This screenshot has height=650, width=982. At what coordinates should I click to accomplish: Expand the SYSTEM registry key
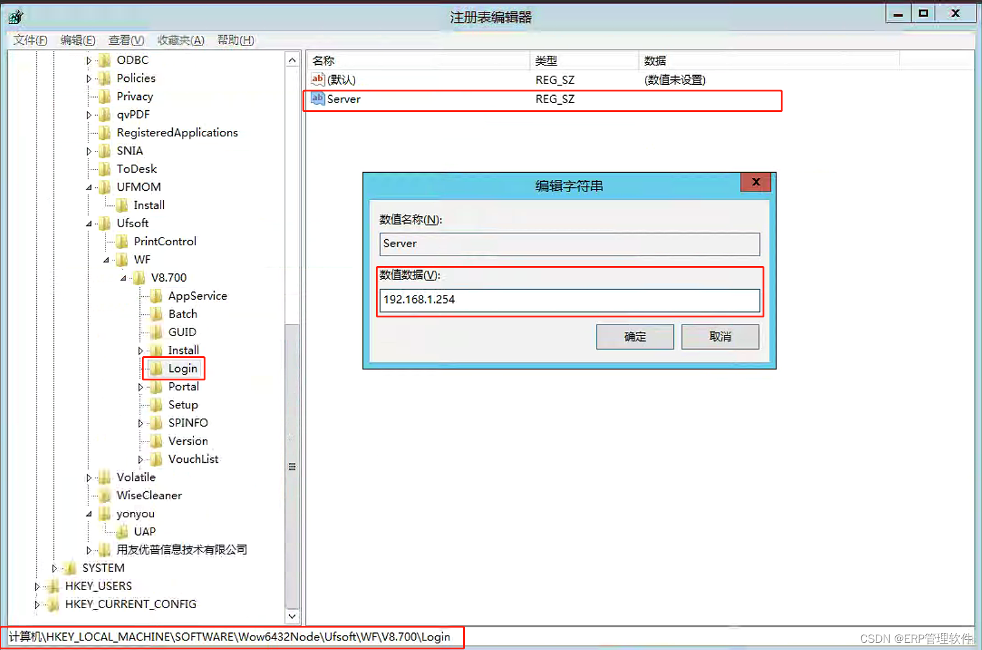click(54, 568)
